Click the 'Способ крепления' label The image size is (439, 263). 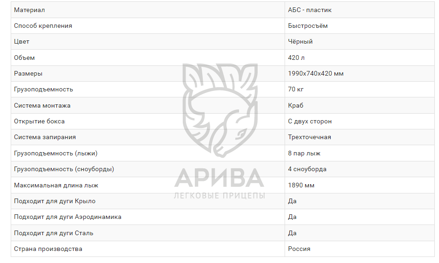click(43, 26)
